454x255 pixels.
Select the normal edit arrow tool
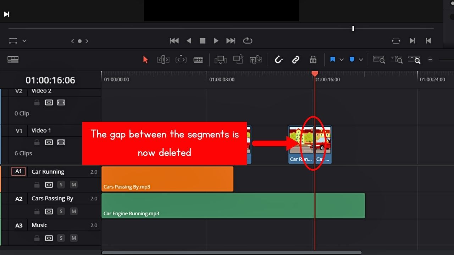(145, 59)
